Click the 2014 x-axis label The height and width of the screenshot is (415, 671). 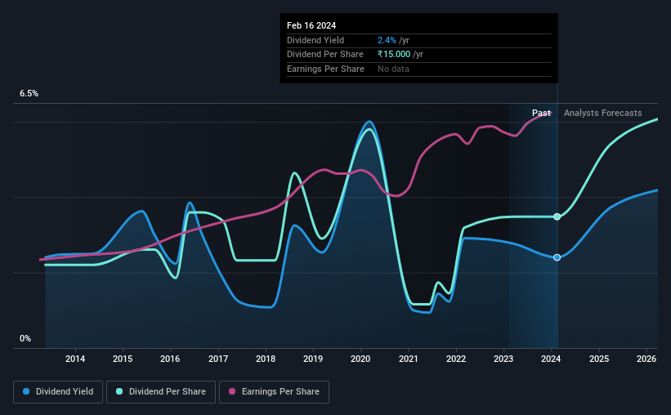(75, 359)
